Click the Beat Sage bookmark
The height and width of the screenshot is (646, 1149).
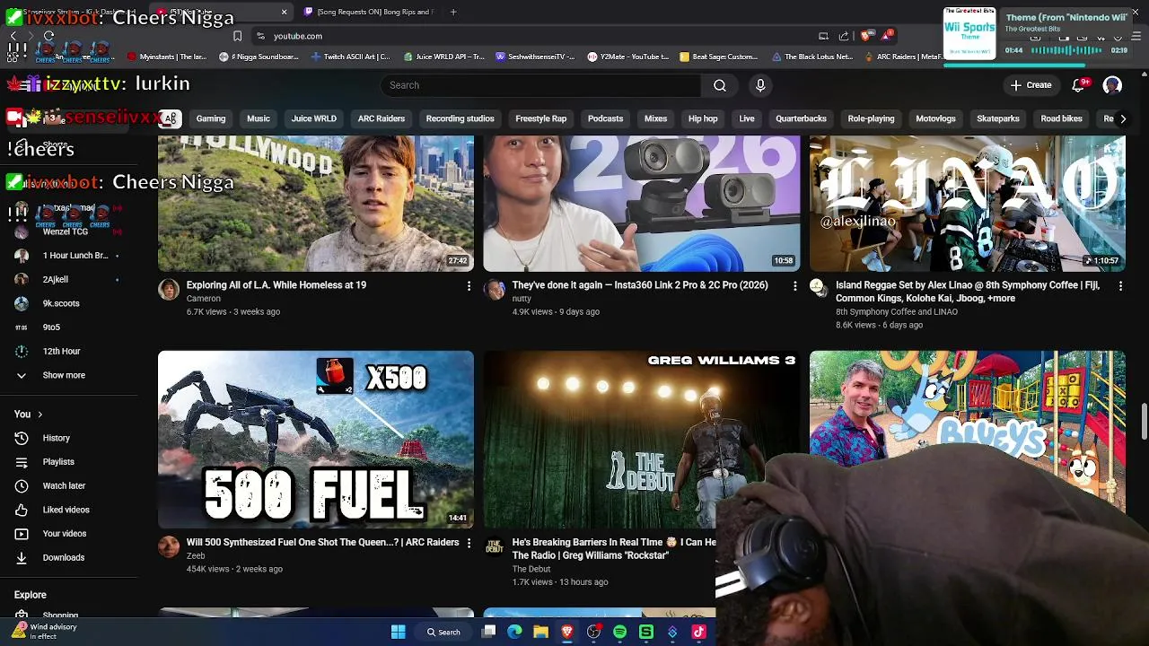tap(719, 57)
